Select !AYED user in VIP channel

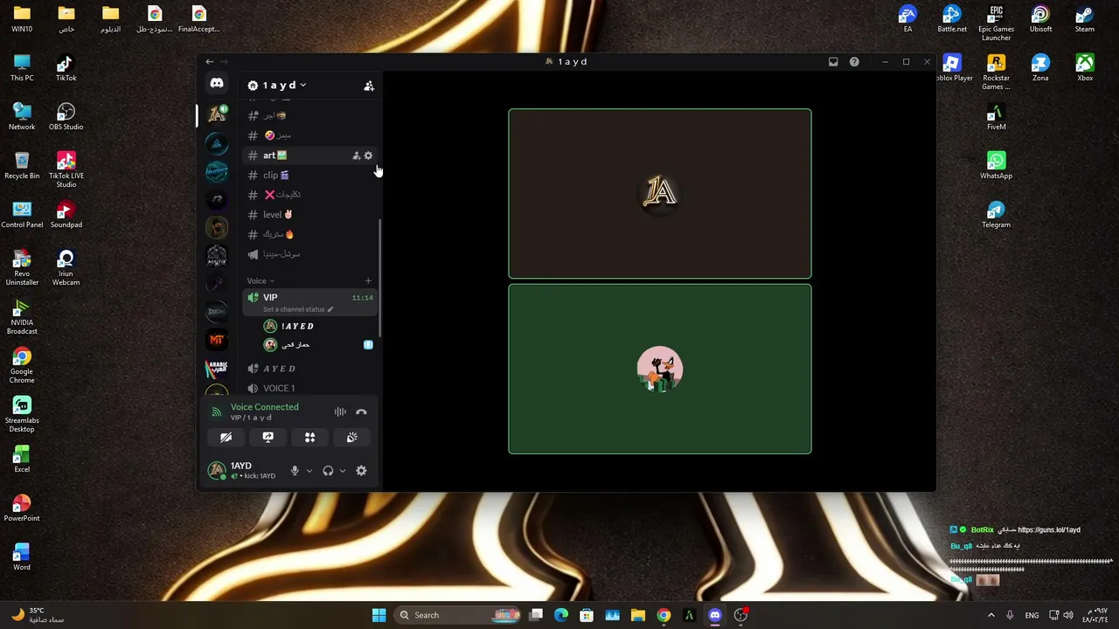tap(310, 326)
